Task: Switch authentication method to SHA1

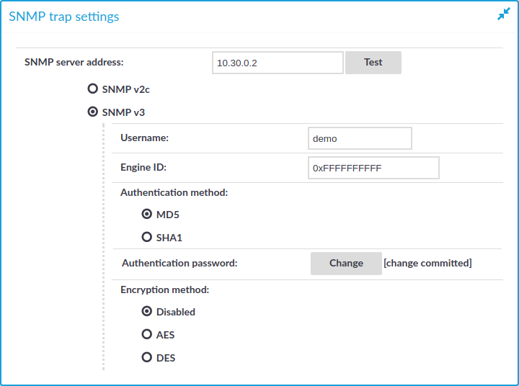Action: click(x=147, y=237)
